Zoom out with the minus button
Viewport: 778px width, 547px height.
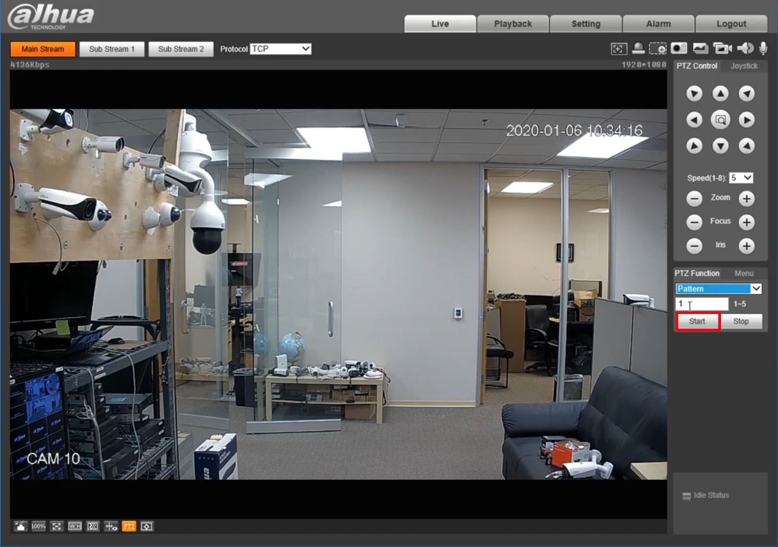(x=694, y=199)
